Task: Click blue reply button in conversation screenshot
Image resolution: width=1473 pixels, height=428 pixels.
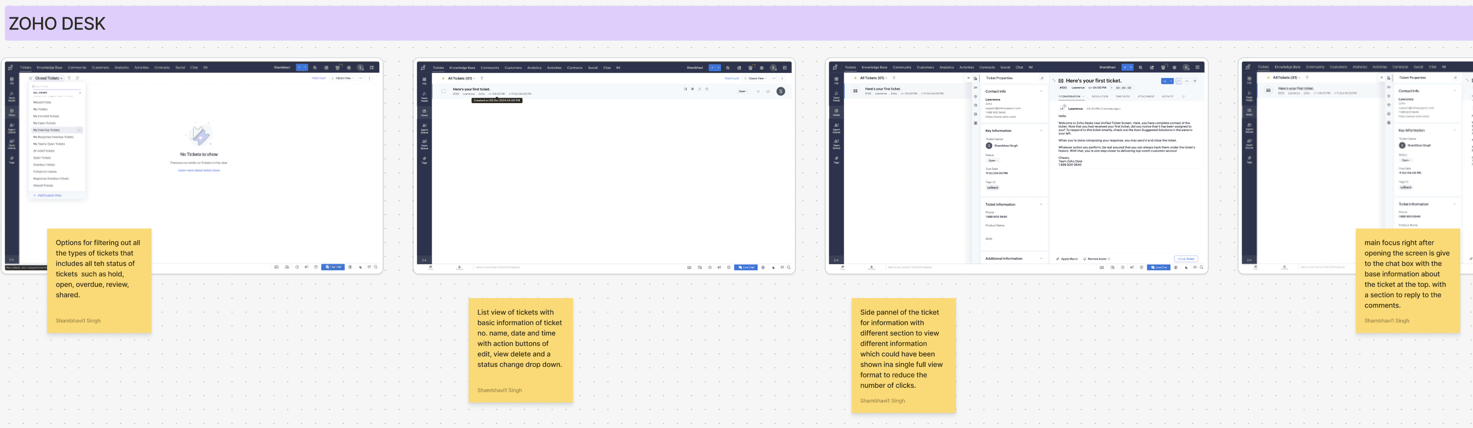Action: [1167, 81]
